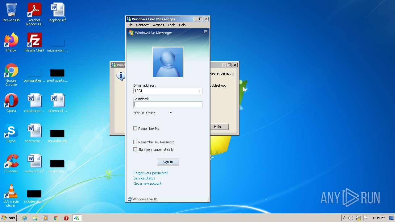Click Help button in background dialog
This screenshot has height=222, width=395.
(x=217, y=127)
